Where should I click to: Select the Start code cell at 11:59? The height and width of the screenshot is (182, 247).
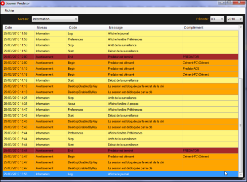[x=87, y=51]
